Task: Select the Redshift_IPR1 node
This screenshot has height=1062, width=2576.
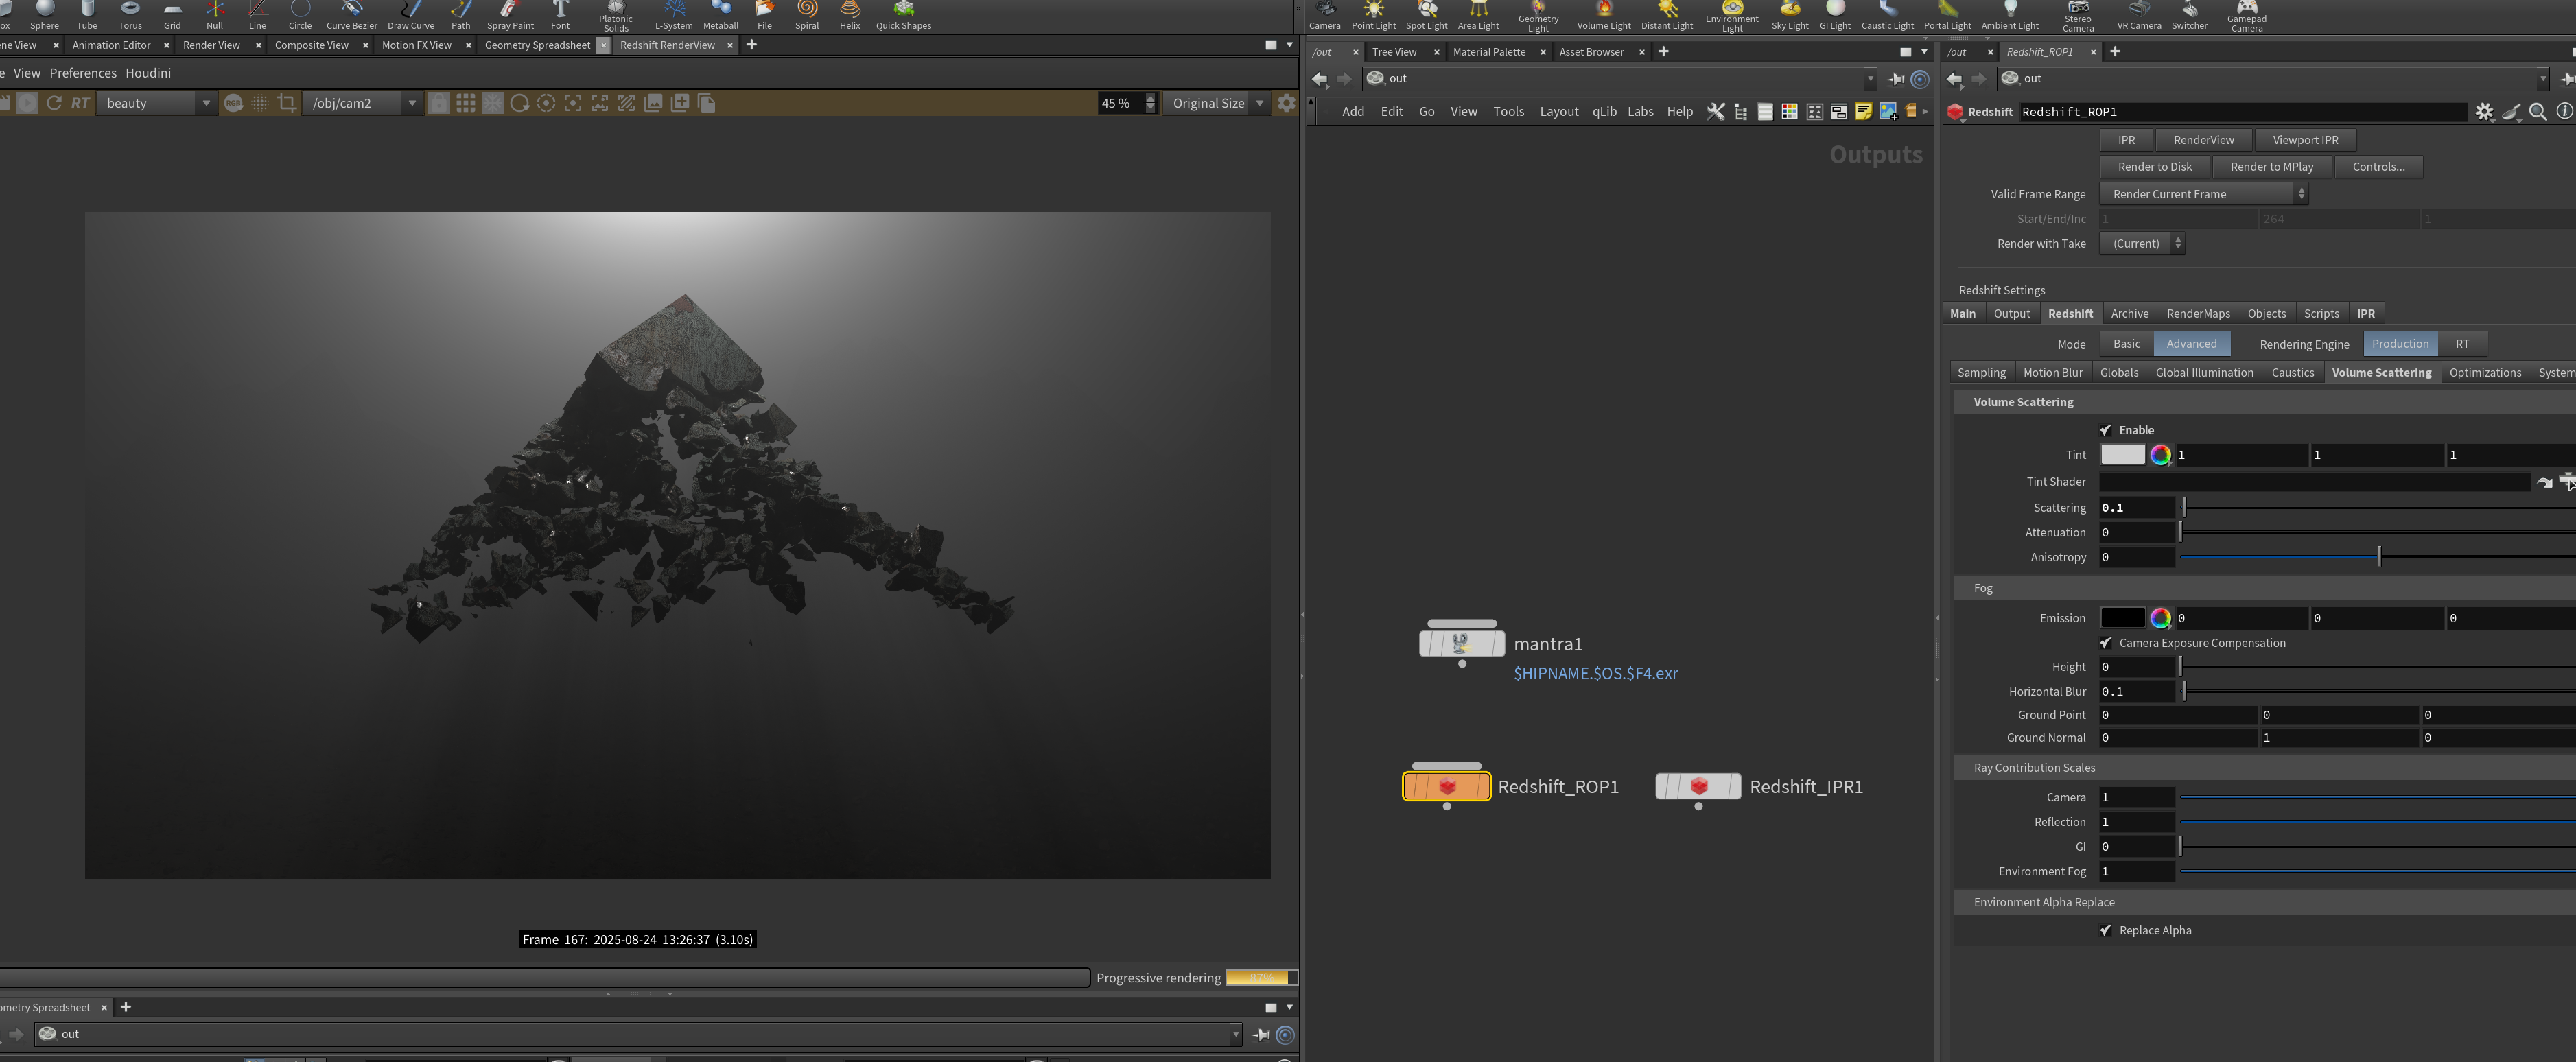Action: 1698,787
